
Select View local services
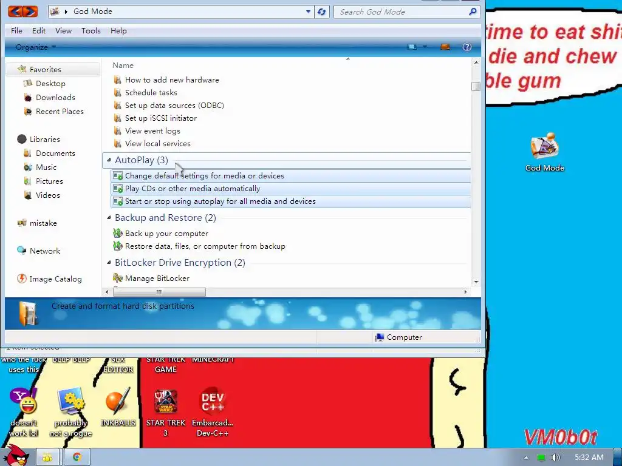coord(157,143)
